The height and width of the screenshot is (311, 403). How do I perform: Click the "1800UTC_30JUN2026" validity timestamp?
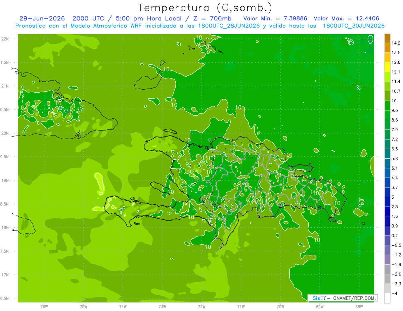354,26
